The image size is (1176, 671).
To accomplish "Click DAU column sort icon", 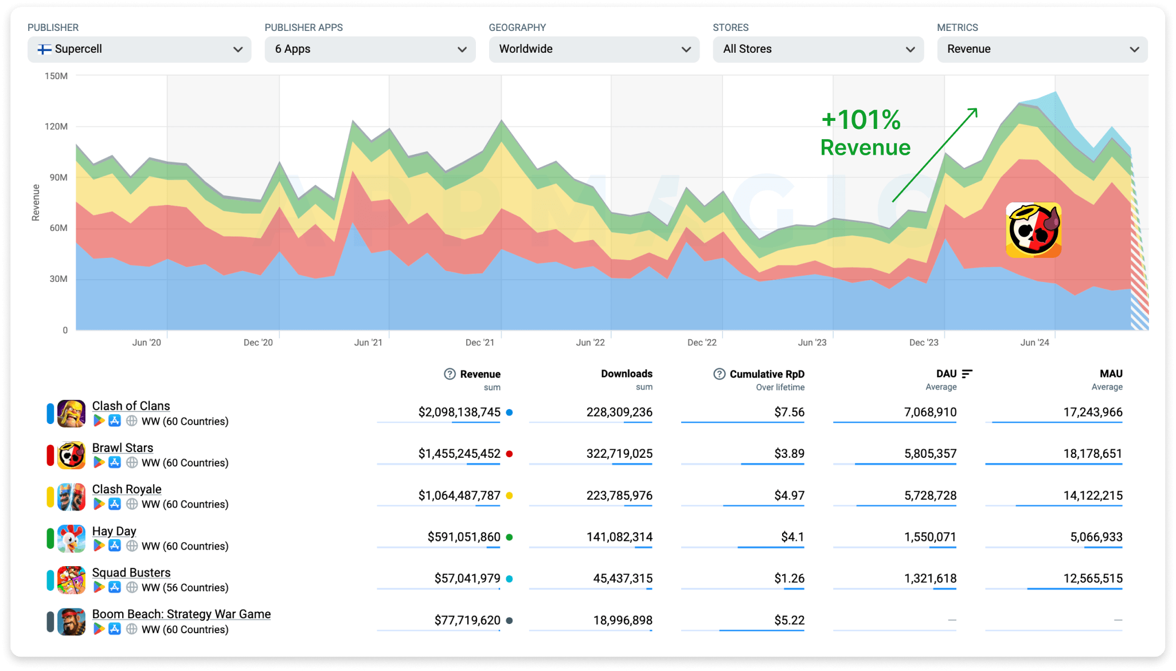I will 967,374.
